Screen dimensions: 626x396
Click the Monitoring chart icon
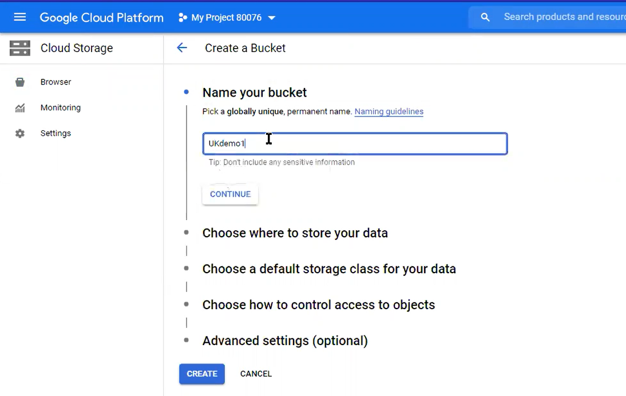[x=20, y=108]
